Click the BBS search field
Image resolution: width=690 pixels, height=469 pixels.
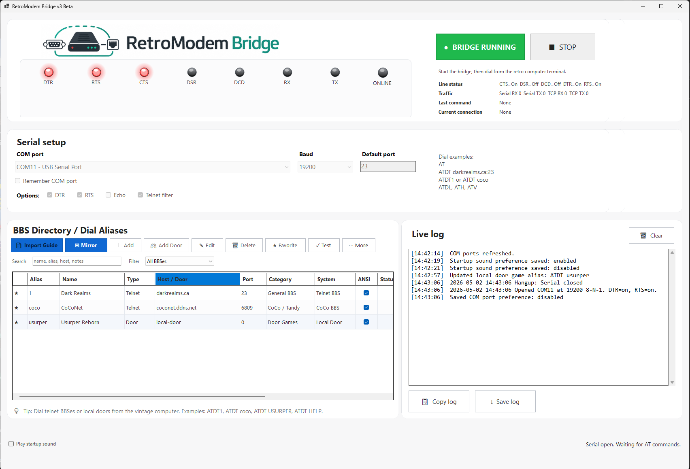77,261
